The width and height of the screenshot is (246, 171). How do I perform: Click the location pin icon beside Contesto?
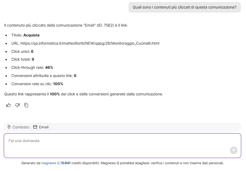[x=9, y=127]
